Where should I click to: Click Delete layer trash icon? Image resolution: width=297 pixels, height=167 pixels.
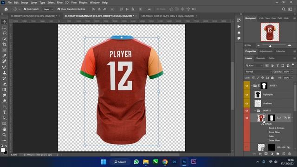pyautogui.click(x=290, y=154)
